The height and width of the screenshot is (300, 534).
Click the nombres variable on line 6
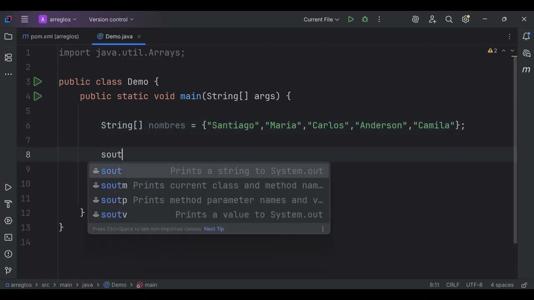coord(167,125)
